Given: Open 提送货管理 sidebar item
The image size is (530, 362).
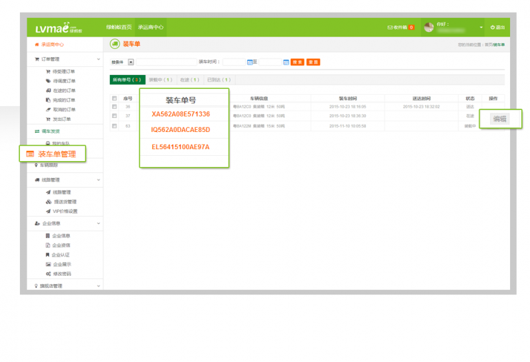Looking at the screenshot, I should 61,202.
